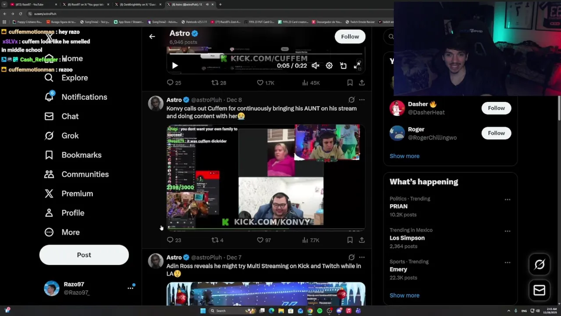
Task: View analytics showing 7.7K views
Action: point(311,240)
